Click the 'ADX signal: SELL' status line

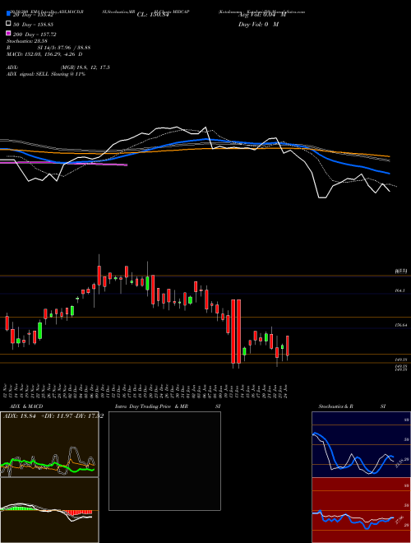[46, 74]
